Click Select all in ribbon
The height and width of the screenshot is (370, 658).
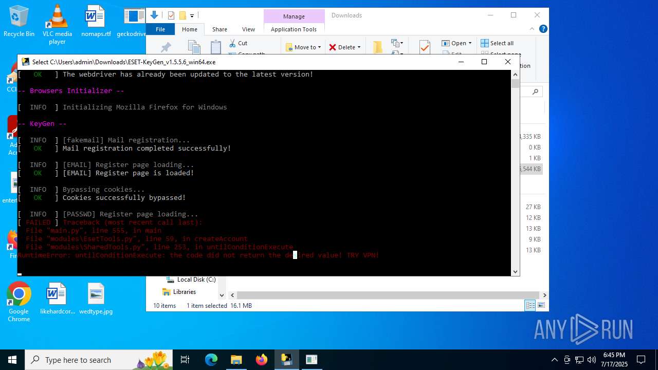(x=497, y=43)
